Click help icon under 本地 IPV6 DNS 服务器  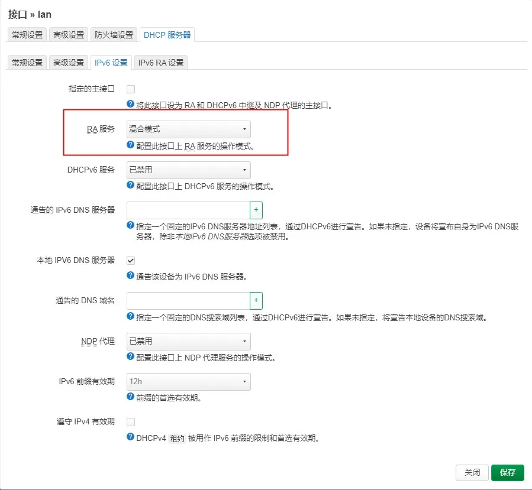(131, 275)
